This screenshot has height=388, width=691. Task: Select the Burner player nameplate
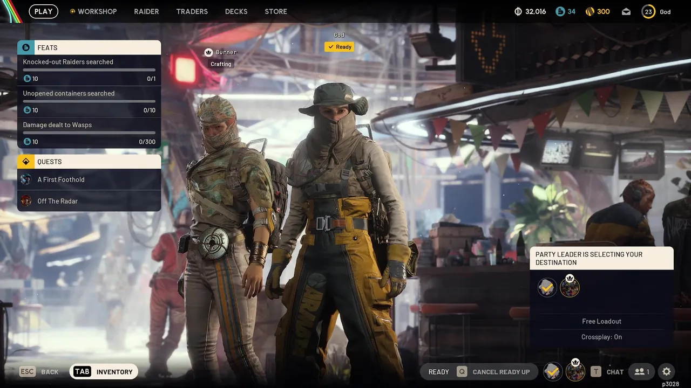click(226, 52)
